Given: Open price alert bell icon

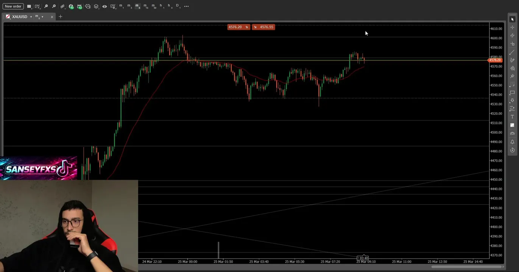Looking at the screenshot, I should pos(512,142).
